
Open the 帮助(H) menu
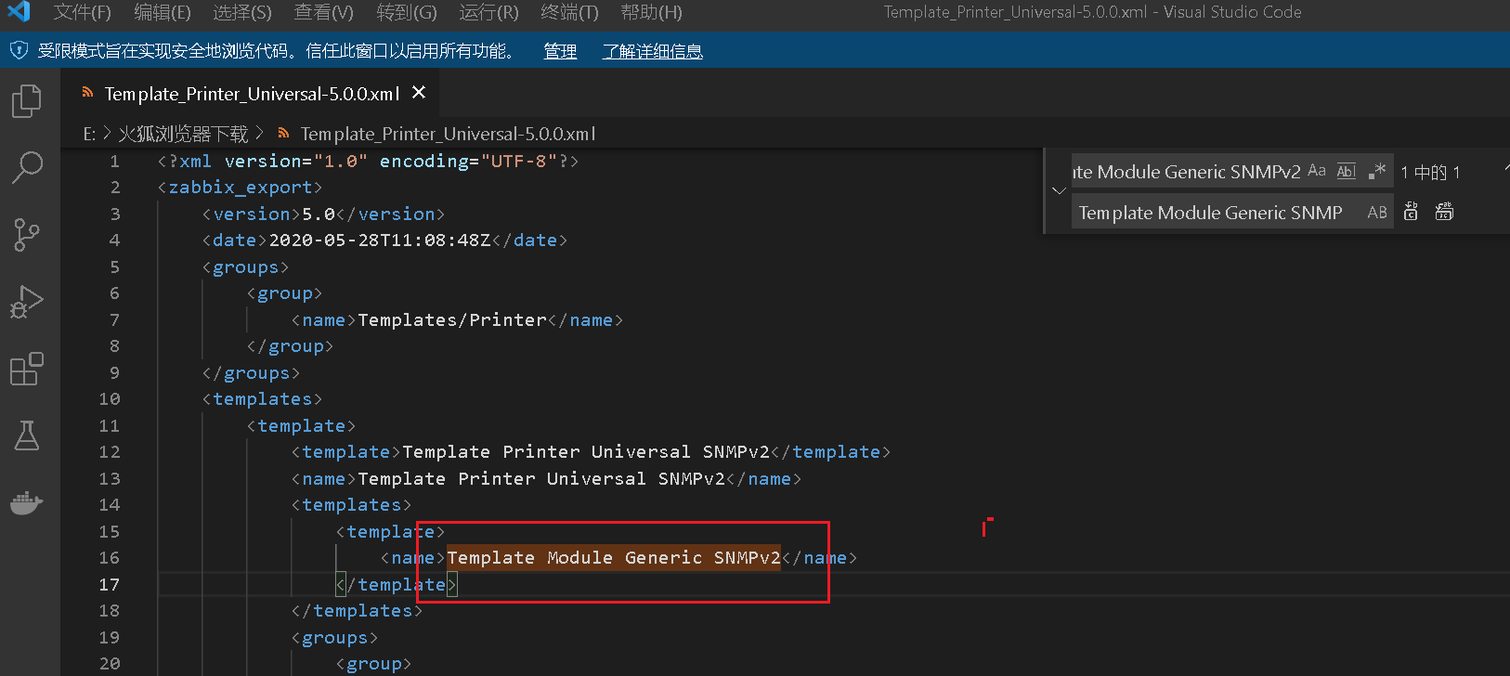coord(651,12)
